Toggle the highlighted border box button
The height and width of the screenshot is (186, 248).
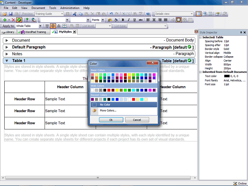click(x=179, y=20)
